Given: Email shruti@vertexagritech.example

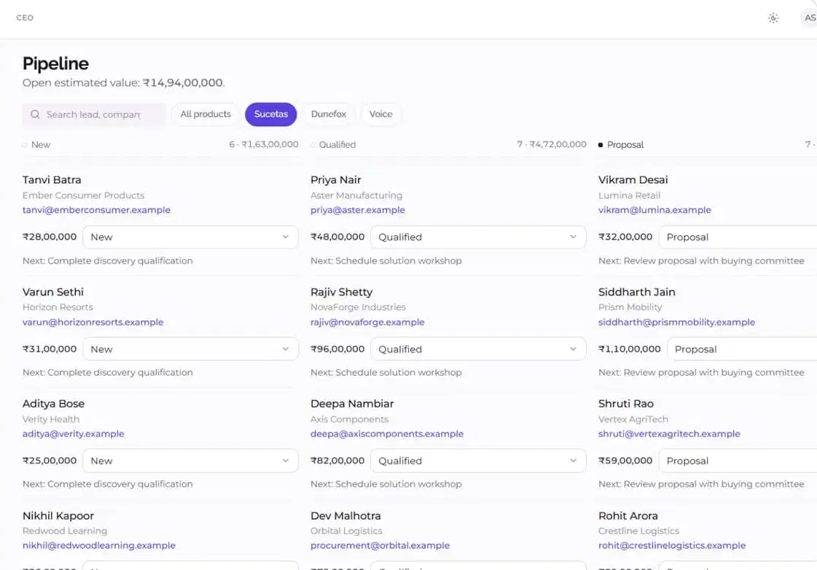Looking at the screenshot, I should 669,434.
